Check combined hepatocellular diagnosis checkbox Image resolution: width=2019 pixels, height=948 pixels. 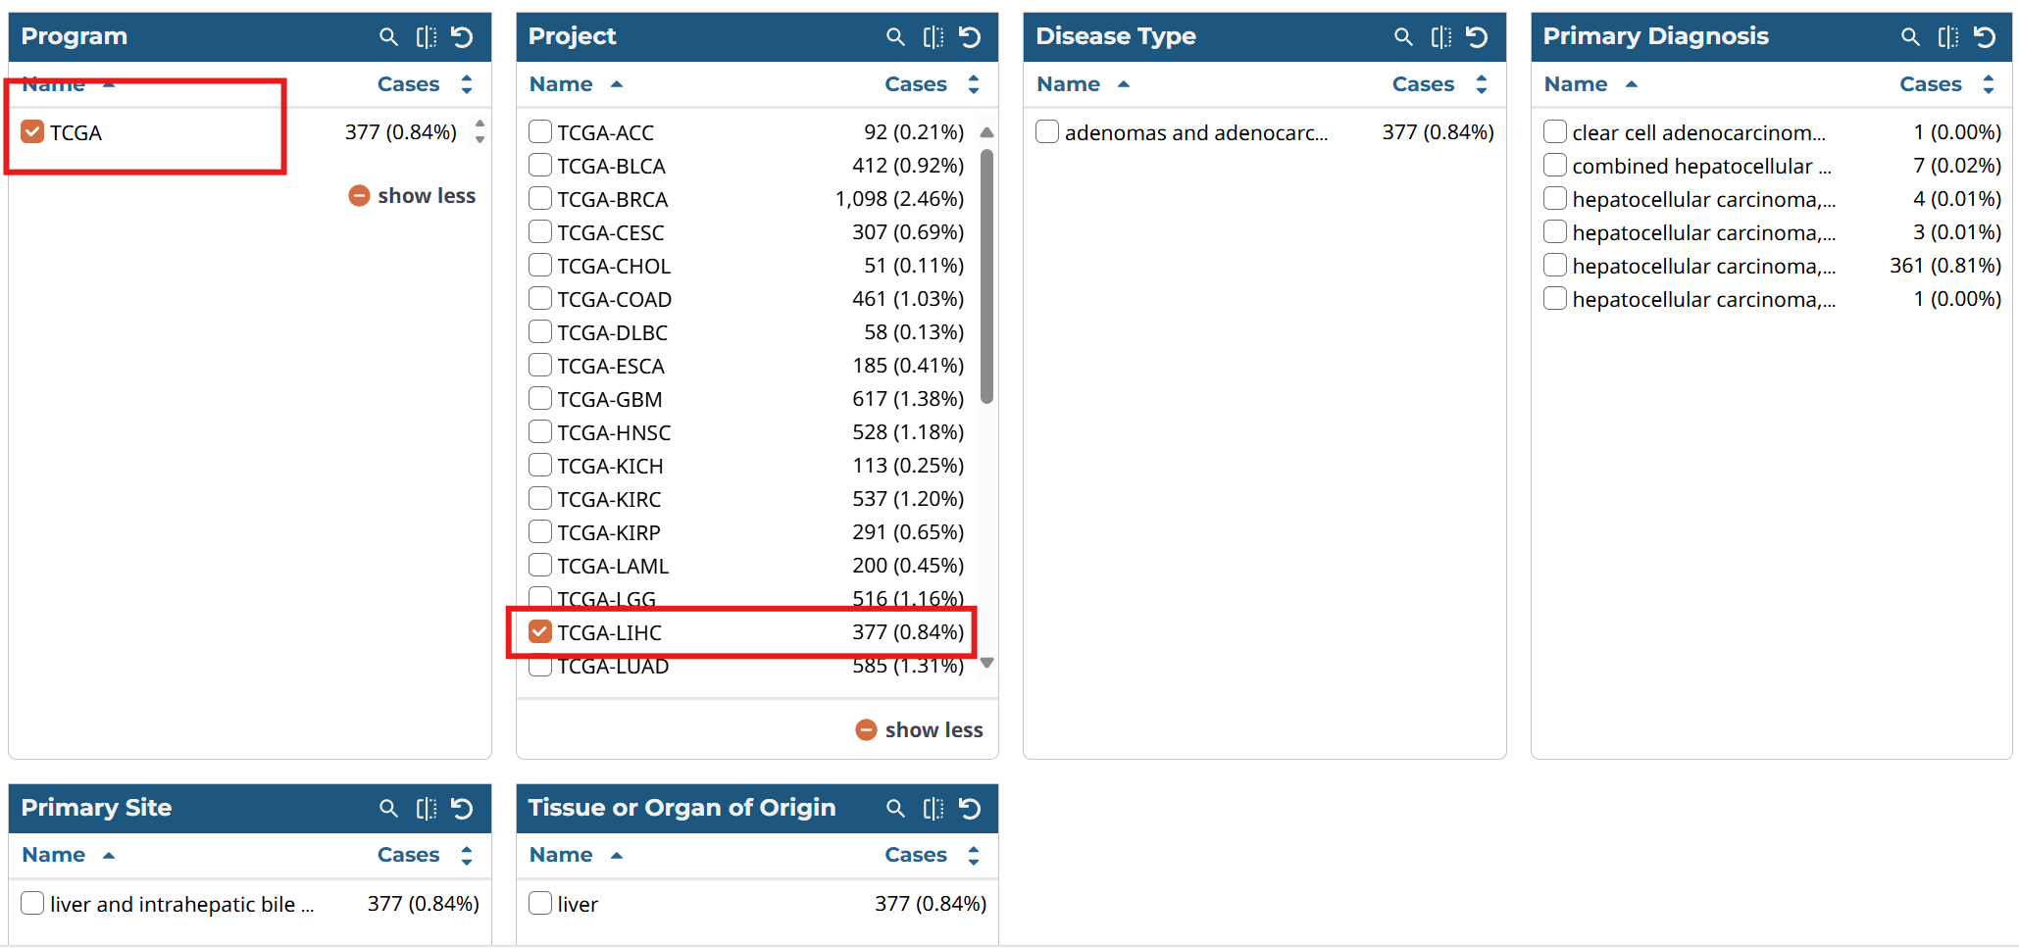pyautogui.click(x=1554, y=165)
